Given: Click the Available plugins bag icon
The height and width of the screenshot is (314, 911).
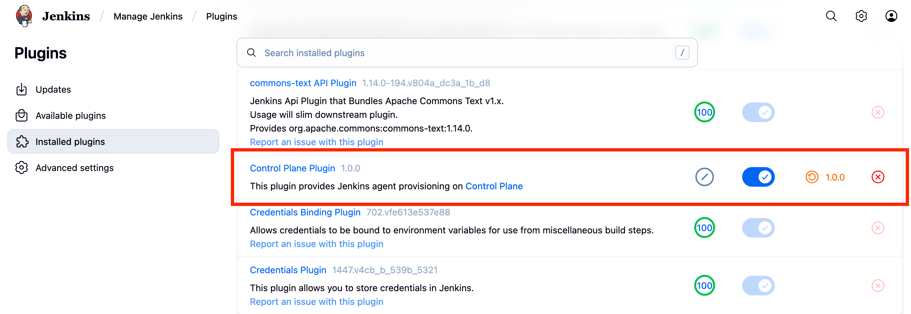Looking at the screenshot, I should tap(22, 115).
